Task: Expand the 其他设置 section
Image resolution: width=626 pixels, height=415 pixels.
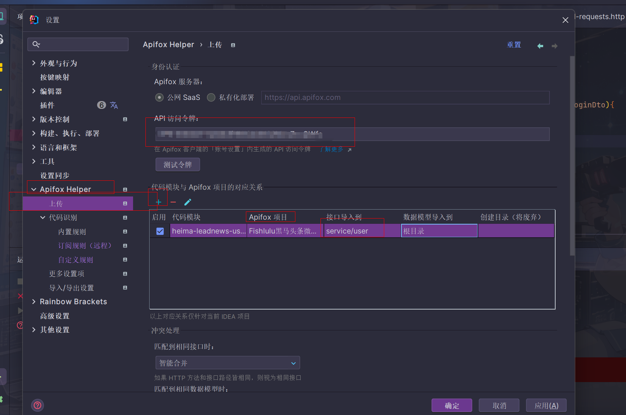Action: pyautogui.click(x=34, y=329)
